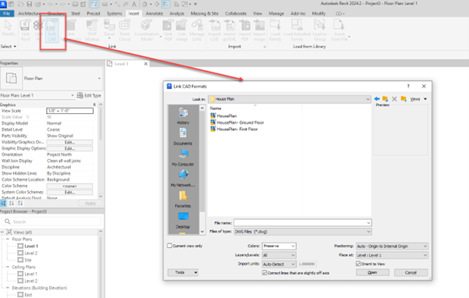Screen dimensions: 469x298
Task: Click the dialog places bar scrollbar
Action: coord(203,169)
